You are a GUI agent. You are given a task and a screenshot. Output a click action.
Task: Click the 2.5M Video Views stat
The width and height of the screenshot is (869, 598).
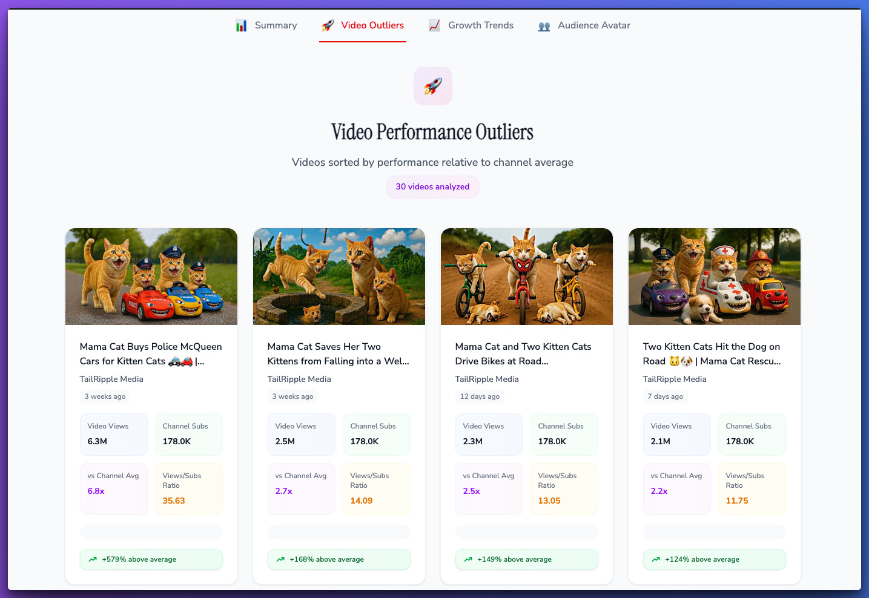pyautogui.click(x=302, y=435)
